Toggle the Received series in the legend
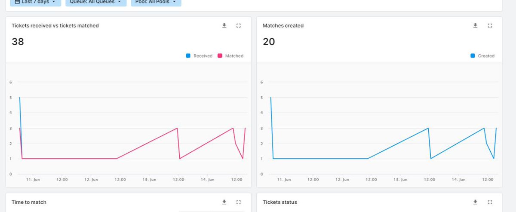The width and height of the screenshot is (516, 212). click(x=199, y=56)
